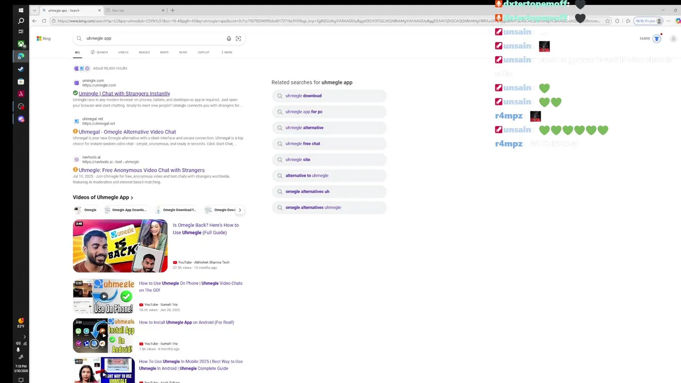The width and height of the screenshot is (681, 383).
Task: Select related search 'omegle alternatives uhmegle'
Action: pyautogui.click(x=329, y=207)
